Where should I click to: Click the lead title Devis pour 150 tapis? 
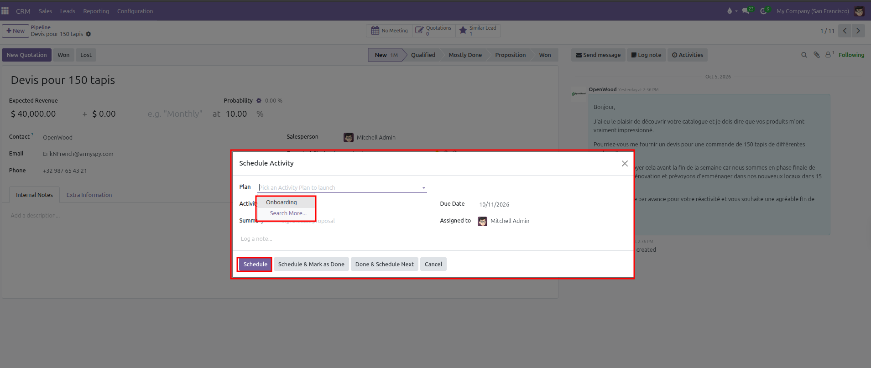(63, 80)
